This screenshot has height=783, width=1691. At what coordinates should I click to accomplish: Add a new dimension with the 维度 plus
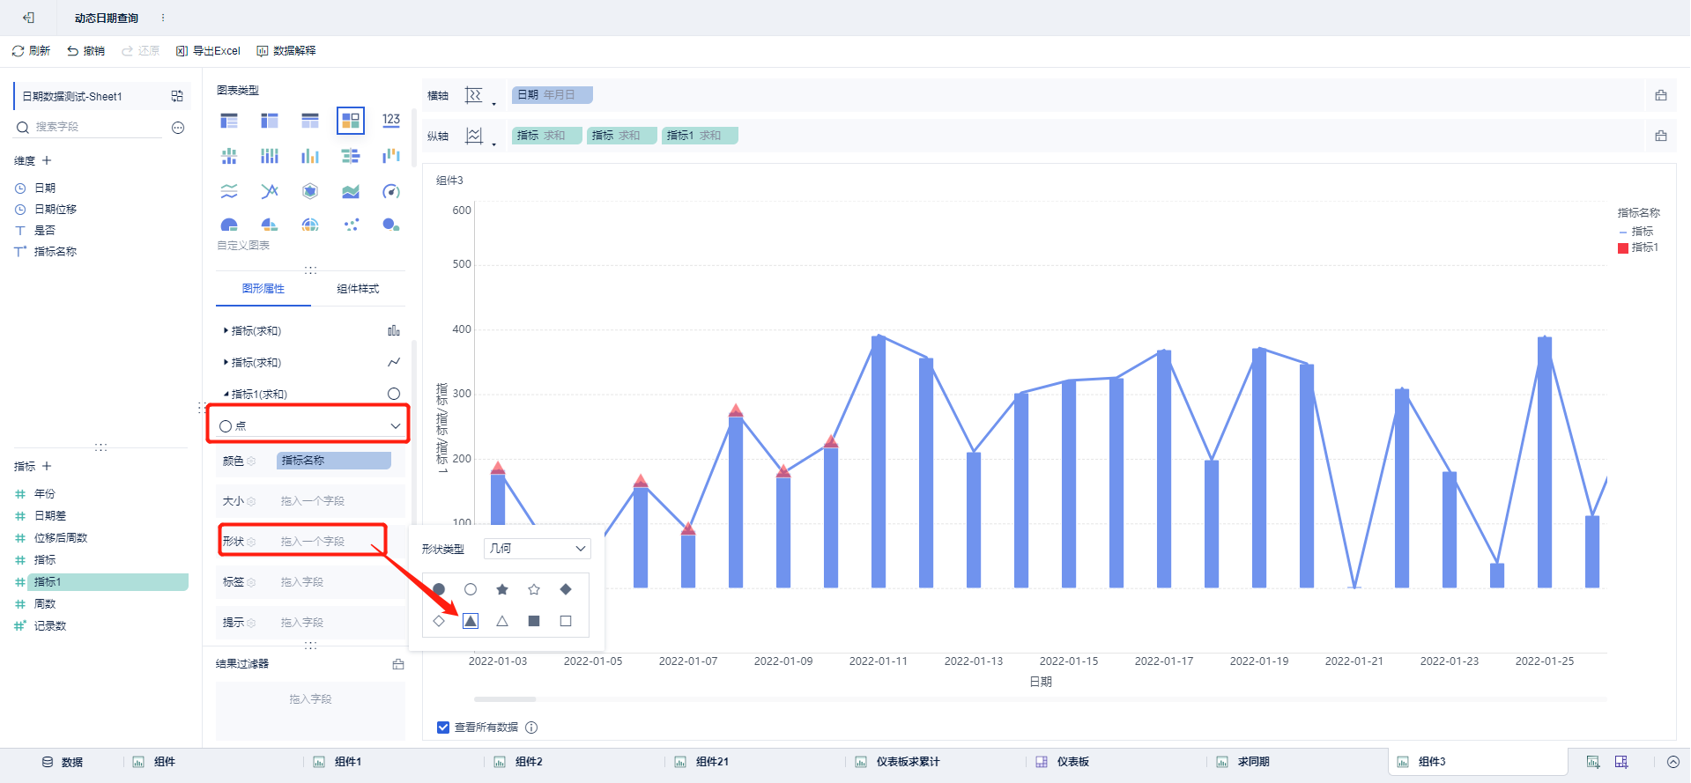tap(47, 160)
